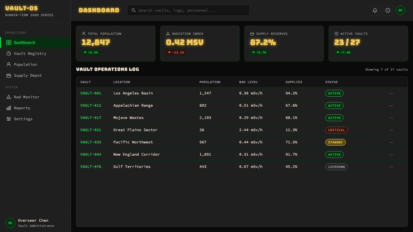Open Settings from the sidebar

point(35,119)
